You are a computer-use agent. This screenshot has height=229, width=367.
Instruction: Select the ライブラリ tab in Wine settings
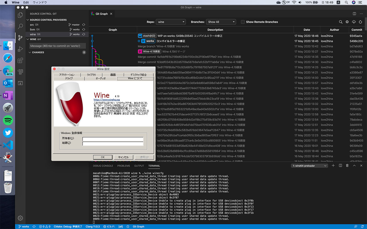coord(91,75)
